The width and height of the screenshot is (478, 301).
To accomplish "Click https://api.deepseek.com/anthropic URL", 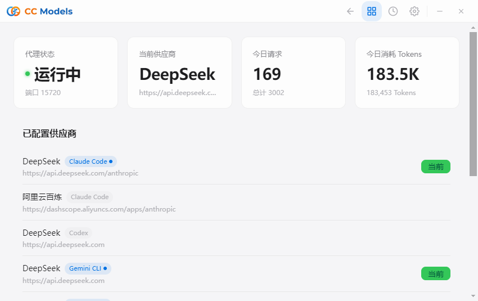I will coord(80,173).
